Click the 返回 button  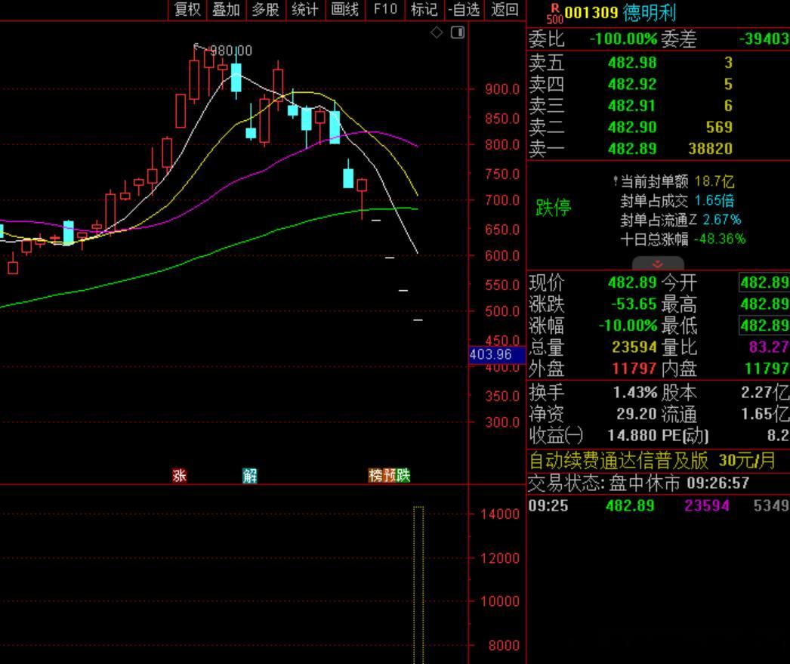pos(505,10)
